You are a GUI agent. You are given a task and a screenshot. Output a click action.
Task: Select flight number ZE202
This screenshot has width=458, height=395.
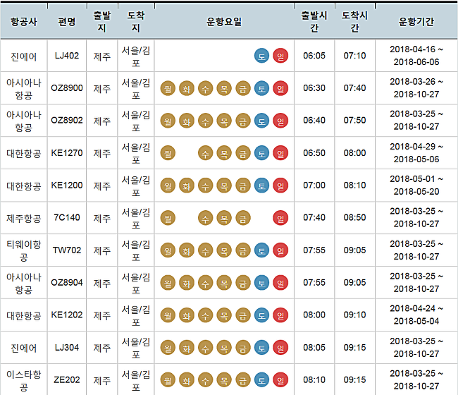click(67, 379)
